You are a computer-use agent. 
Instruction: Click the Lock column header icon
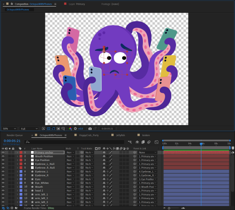(13, 148)
